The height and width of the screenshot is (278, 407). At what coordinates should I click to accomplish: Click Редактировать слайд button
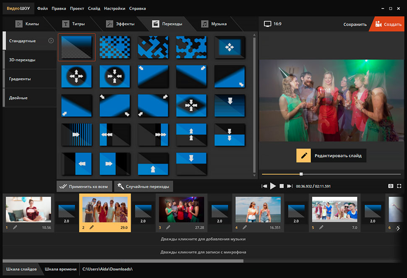[331, 155]
